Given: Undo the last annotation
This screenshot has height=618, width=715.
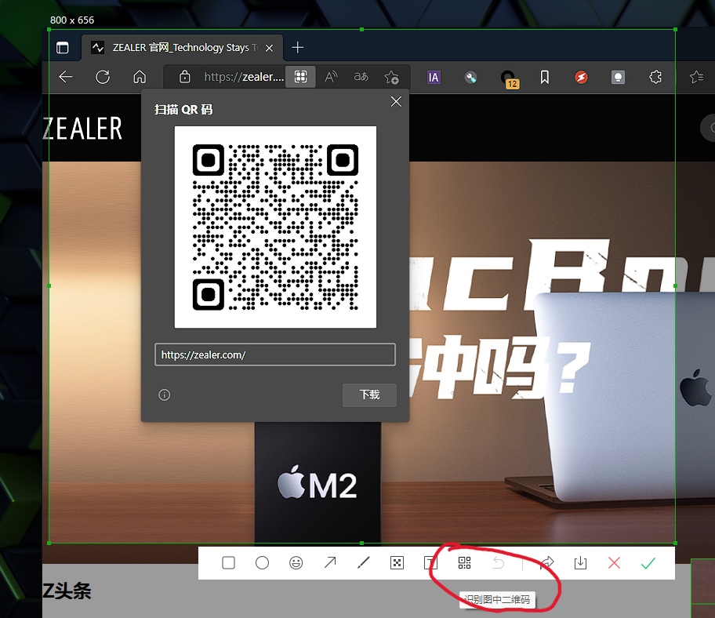Looking at the screenshot, I should [x=499, y=563].
